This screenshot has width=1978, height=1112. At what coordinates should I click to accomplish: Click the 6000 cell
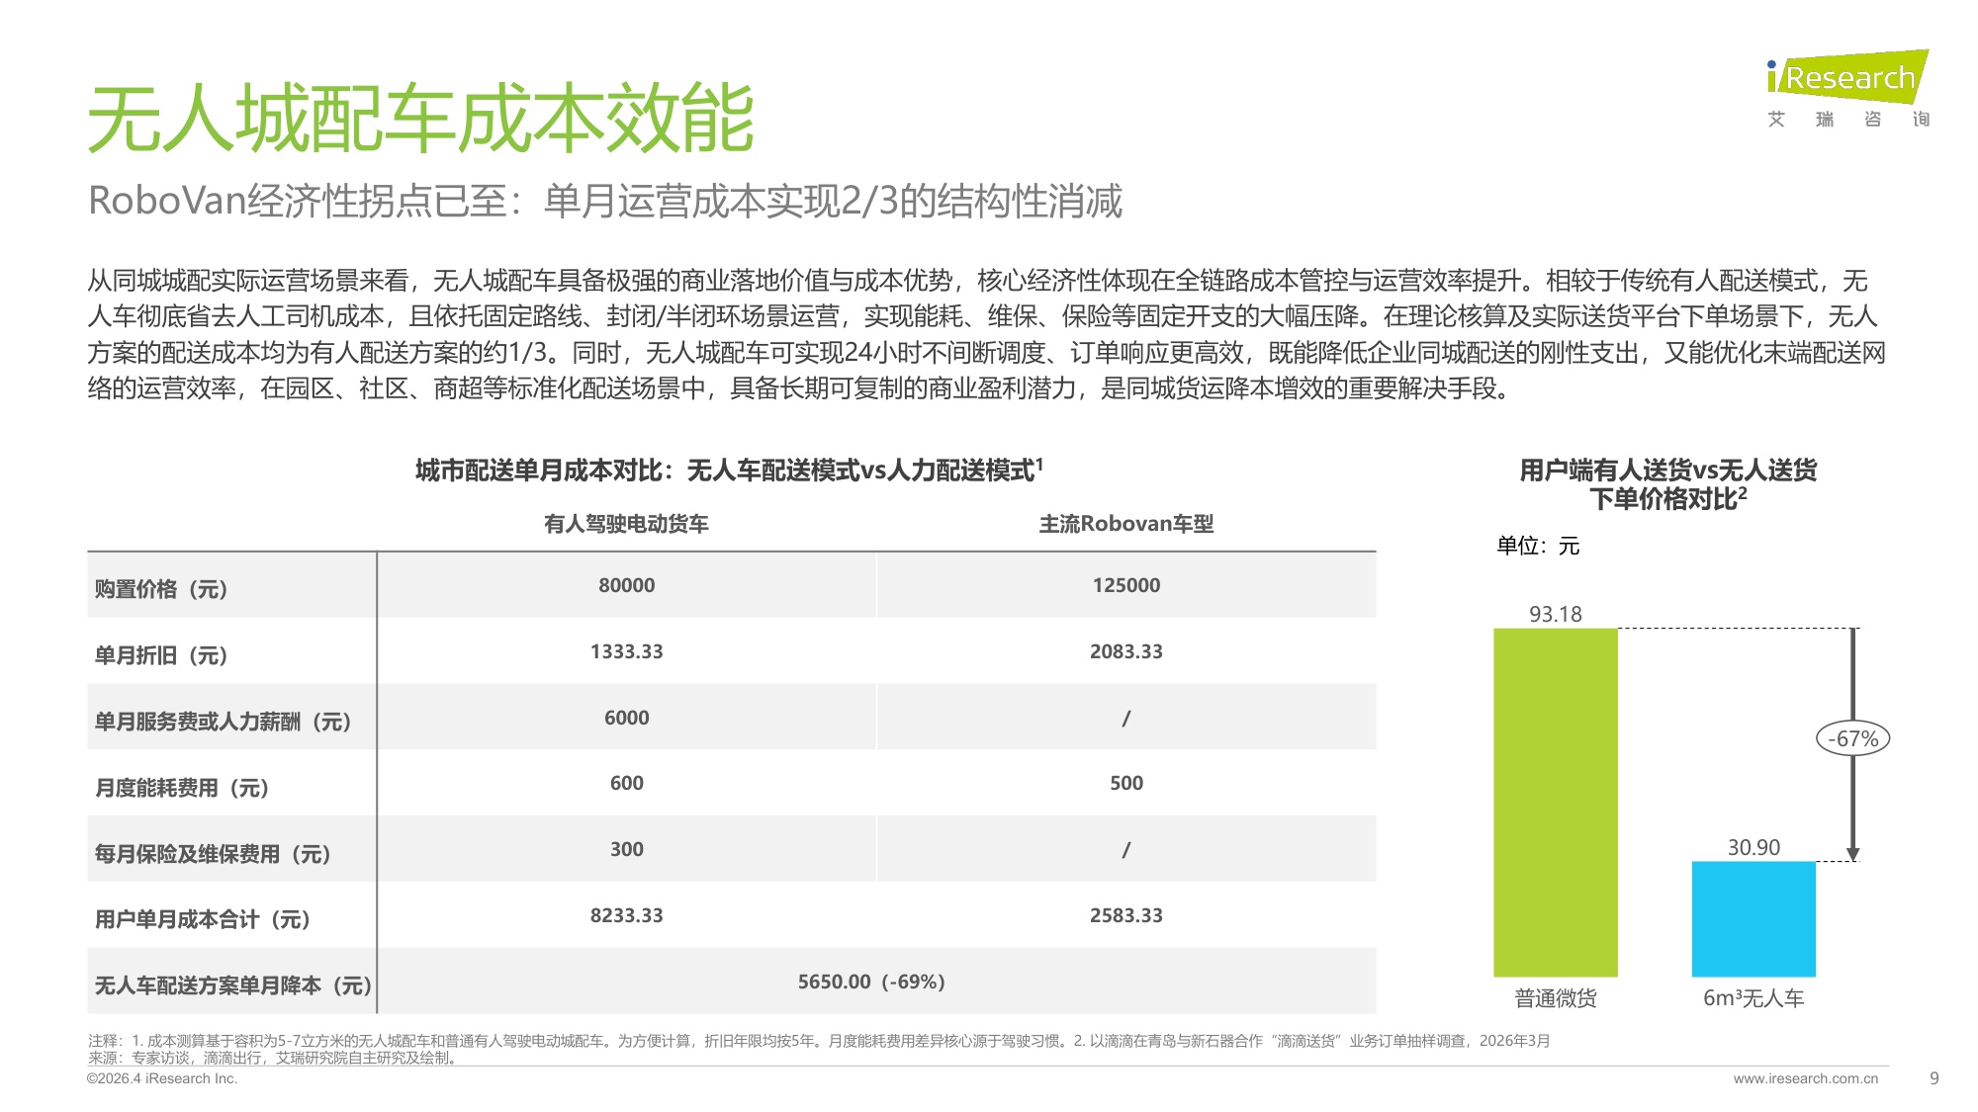pyautogui.click(x=626, y=718)
